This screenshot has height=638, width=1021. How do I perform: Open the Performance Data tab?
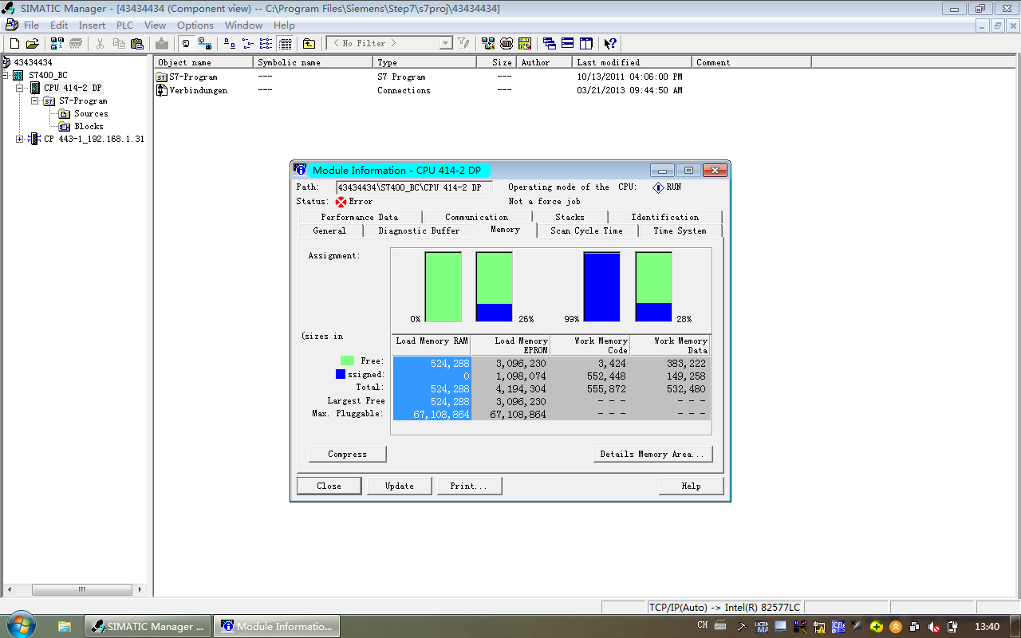pos(360,217)
